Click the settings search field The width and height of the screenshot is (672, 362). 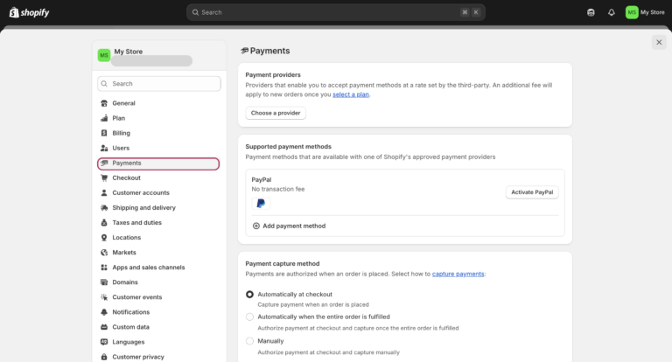pyautogui.click(x=159, y=84)
